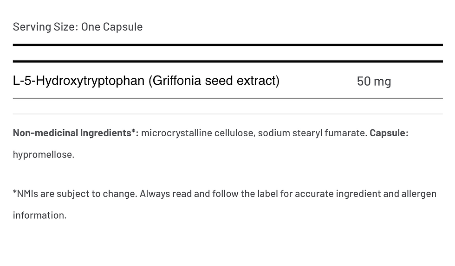The image size is (455, 266).
Task: Click the bold 'Non-medicinal Ingredients*:' label
Action: [76, 133]
